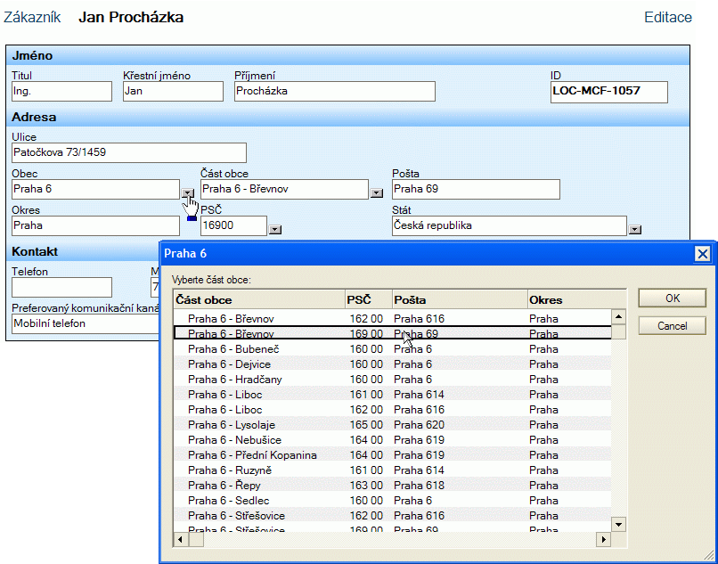The height and width of the screenshot is (564, 718).
Task: Click the Pošta column header
Action: pyautogui.click(x=459, y=299)
